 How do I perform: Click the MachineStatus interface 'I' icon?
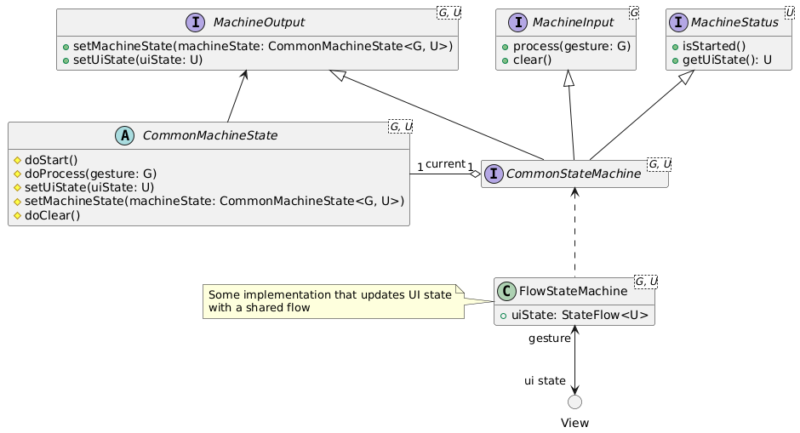click(x=678, y=22)
